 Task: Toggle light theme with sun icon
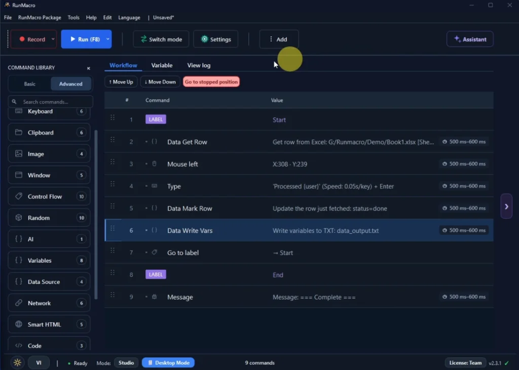click(18, 363)
